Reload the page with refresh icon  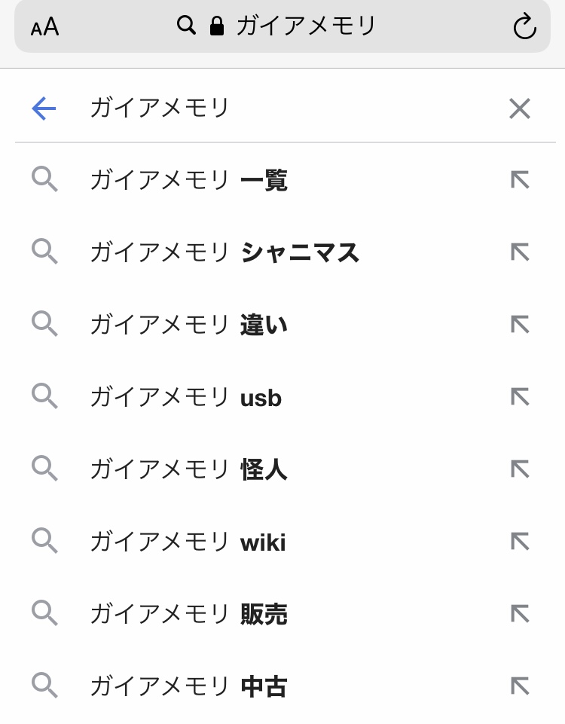point(524,27)
